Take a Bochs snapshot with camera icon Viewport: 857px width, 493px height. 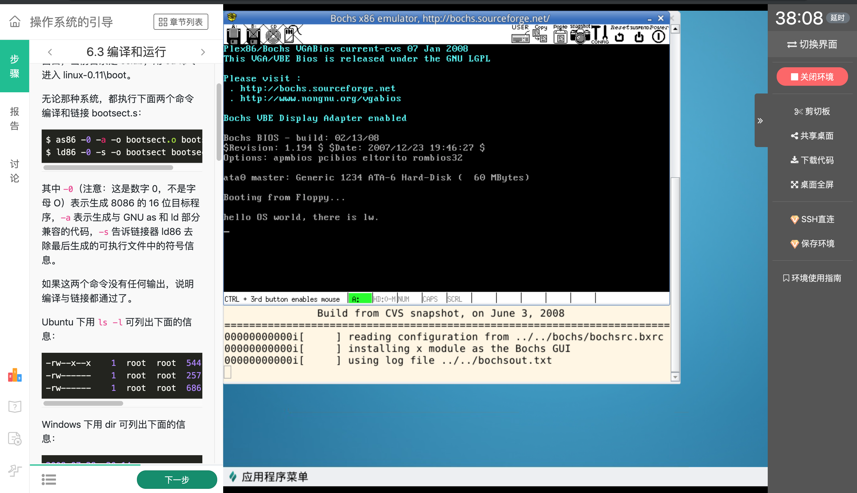[580, 35]
